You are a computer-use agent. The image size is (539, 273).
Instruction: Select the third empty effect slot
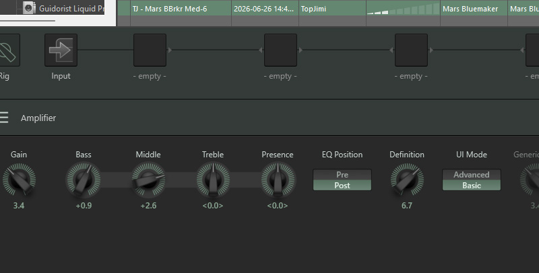pyautogui.click(x=411, y=50)
